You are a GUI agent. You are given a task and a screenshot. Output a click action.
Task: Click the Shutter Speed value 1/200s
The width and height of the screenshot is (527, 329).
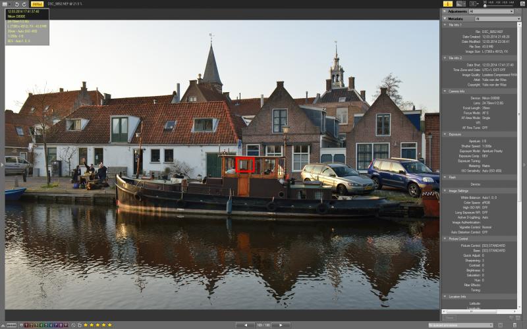(x=487, y=146)
